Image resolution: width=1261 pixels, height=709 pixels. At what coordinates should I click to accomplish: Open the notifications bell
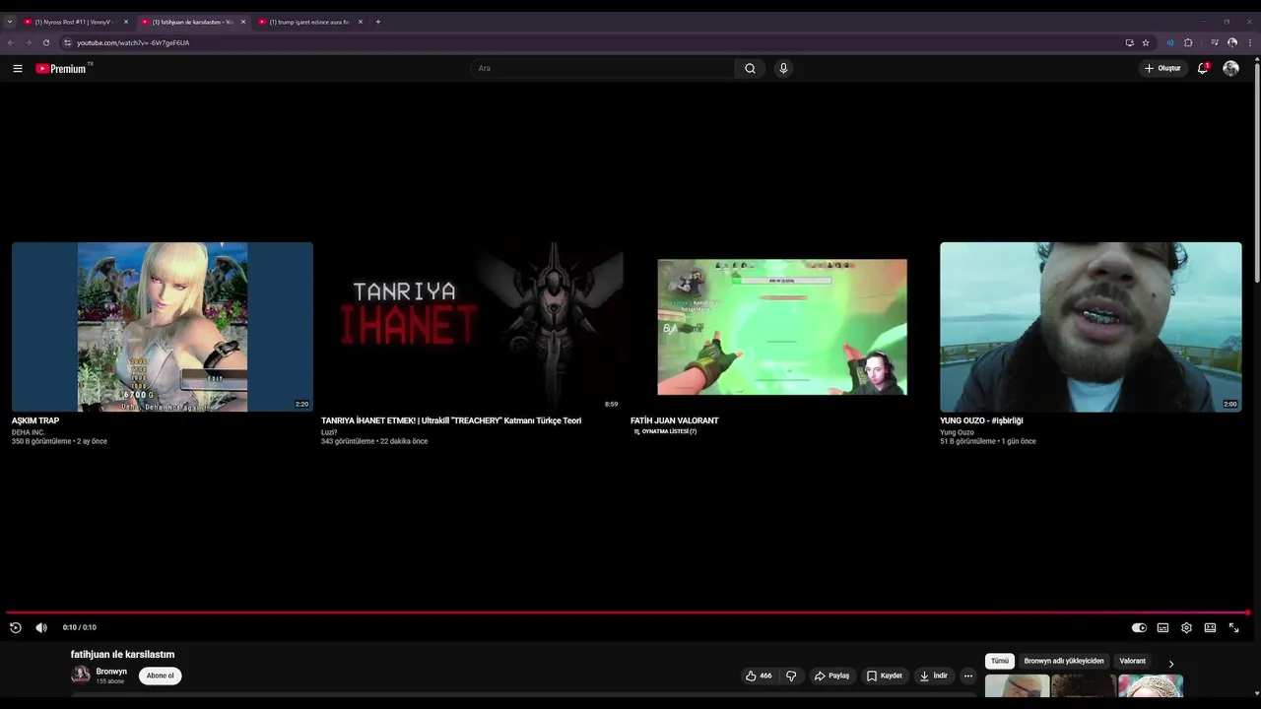point(1202,68)
